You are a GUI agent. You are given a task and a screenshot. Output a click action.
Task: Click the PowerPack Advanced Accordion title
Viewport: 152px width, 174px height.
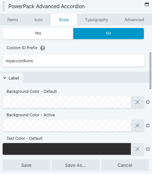[47, 6]
